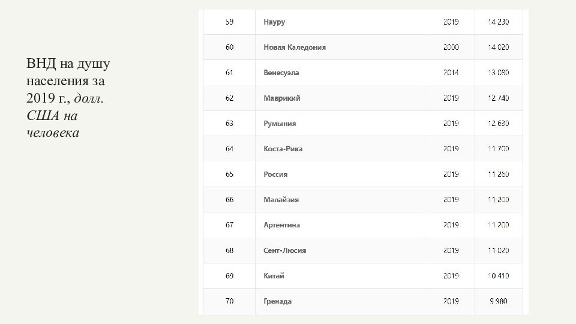Click the country name Науру
Viewport: 576px width, 324px height.
click(x=274, y=22)
